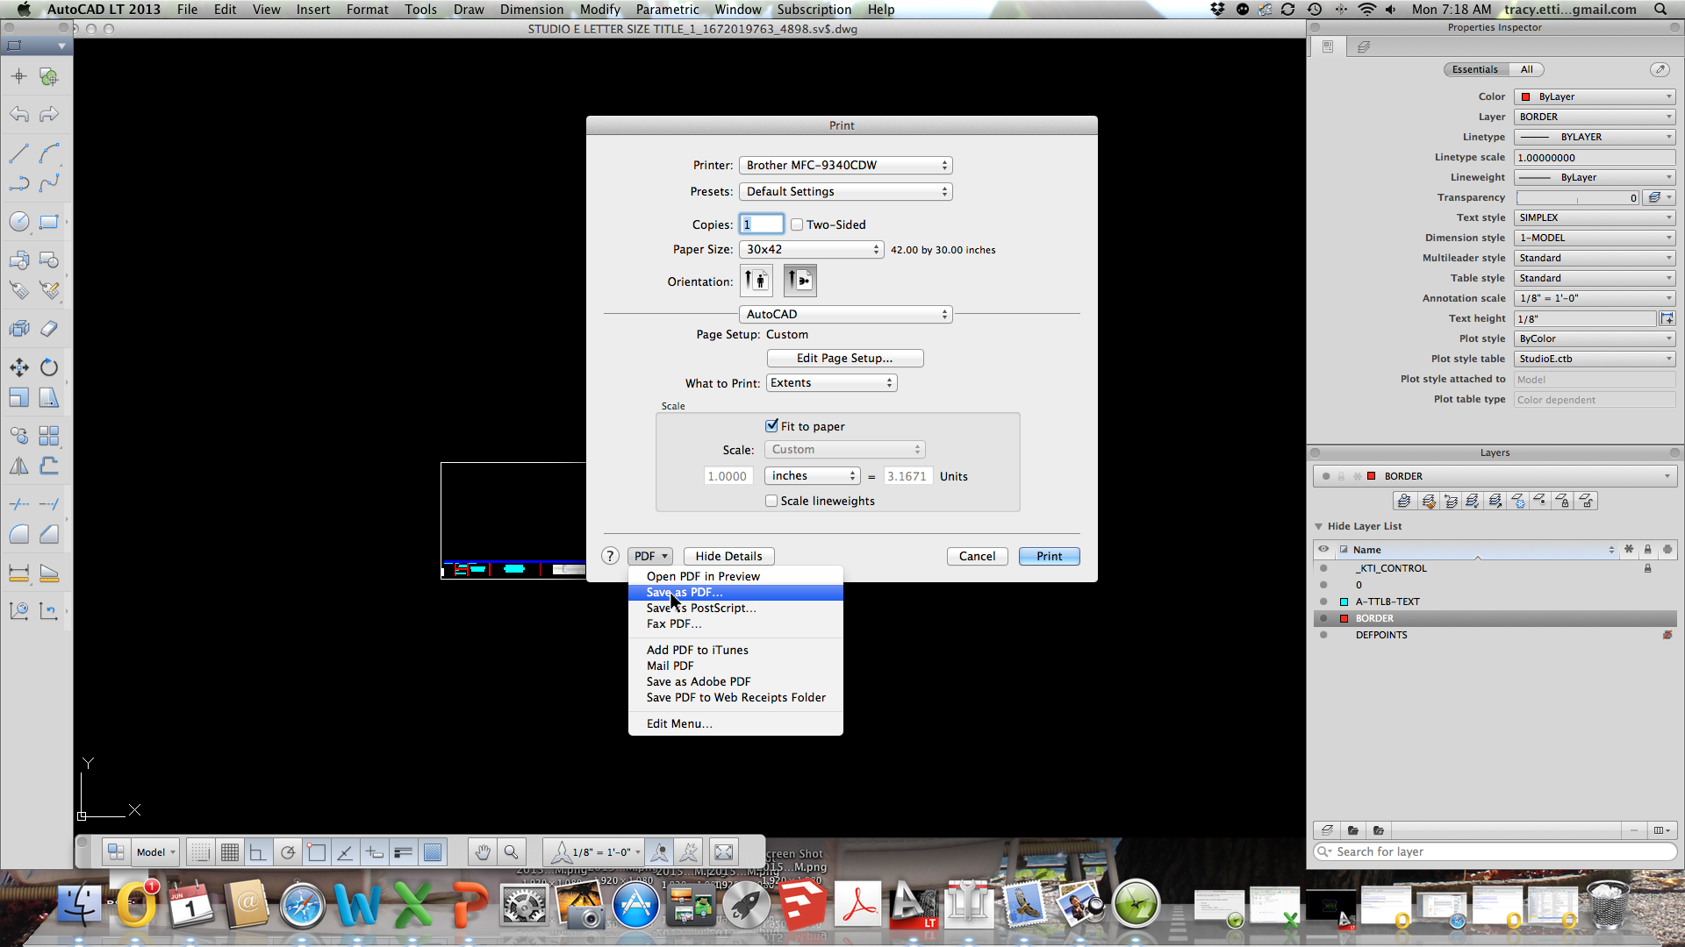Choose landscape orientation icon
Screen dimensions: 1685x947
[799, 281]
